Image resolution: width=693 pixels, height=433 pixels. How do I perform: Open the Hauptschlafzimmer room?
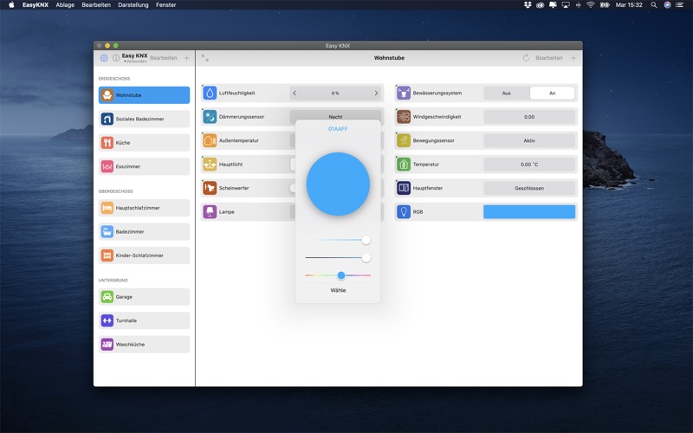click(144, 208)
